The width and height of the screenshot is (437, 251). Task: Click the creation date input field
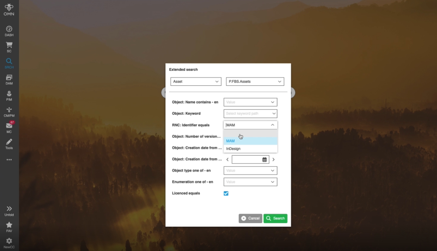pyautogui.click(x=247, y=160)
